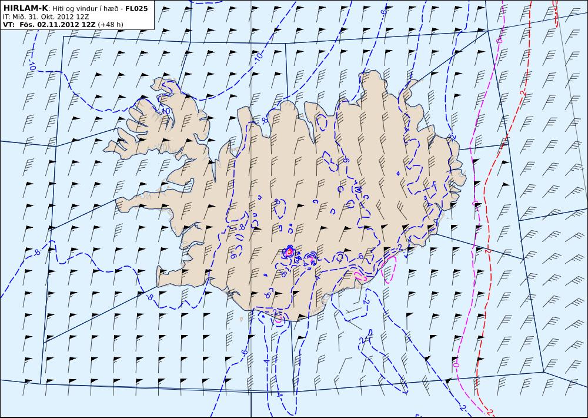Click the 'Fös. 02.11.2012 12Z' valid time
Image resolution: width=588 pixels, height=418 pixels.
click(58, 24)
